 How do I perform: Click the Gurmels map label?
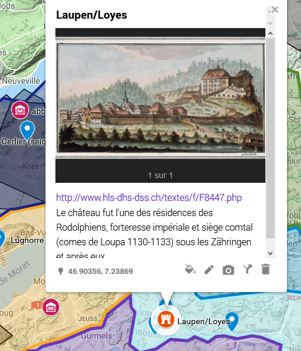(x=96, y=336)
